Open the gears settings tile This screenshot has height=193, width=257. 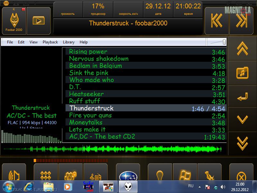[x=70, y=172]
